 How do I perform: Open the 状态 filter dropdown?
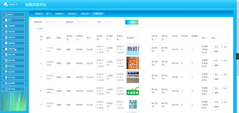pos(113,22)
